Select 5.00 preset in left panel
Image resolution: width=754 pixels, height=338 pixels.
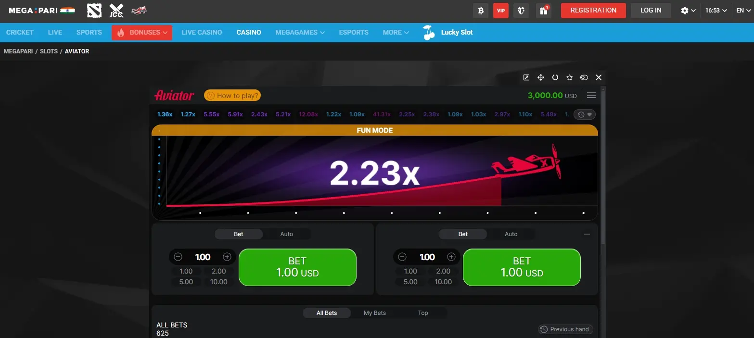pyautogui.click(x=186, y=282)
